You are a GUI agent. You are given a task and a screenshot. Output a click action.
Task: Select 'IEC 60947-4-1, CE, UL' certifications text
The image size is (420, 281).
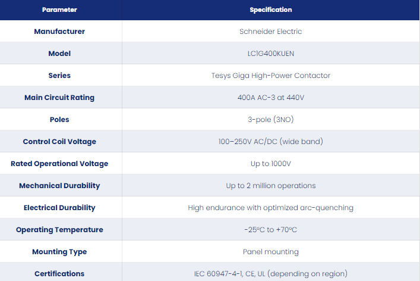(x=230, y=273)
